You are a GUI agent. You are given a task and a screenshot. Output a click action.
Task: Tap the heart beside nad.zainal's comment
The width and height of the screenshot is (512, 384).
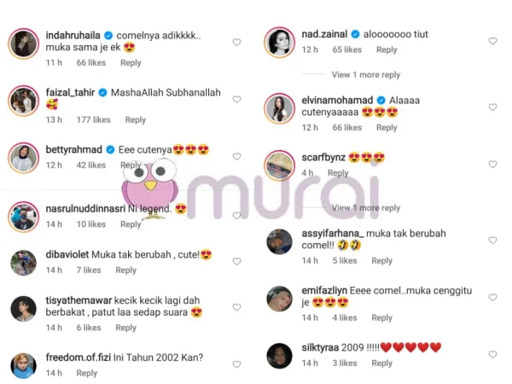click(x=492, y=41)
